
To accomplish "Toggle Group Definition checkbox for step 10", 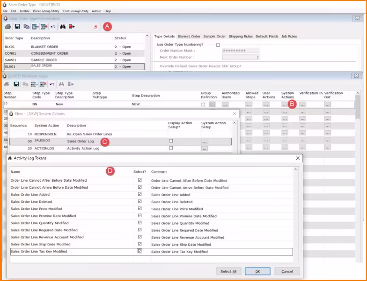I will (x=203, y=104).
